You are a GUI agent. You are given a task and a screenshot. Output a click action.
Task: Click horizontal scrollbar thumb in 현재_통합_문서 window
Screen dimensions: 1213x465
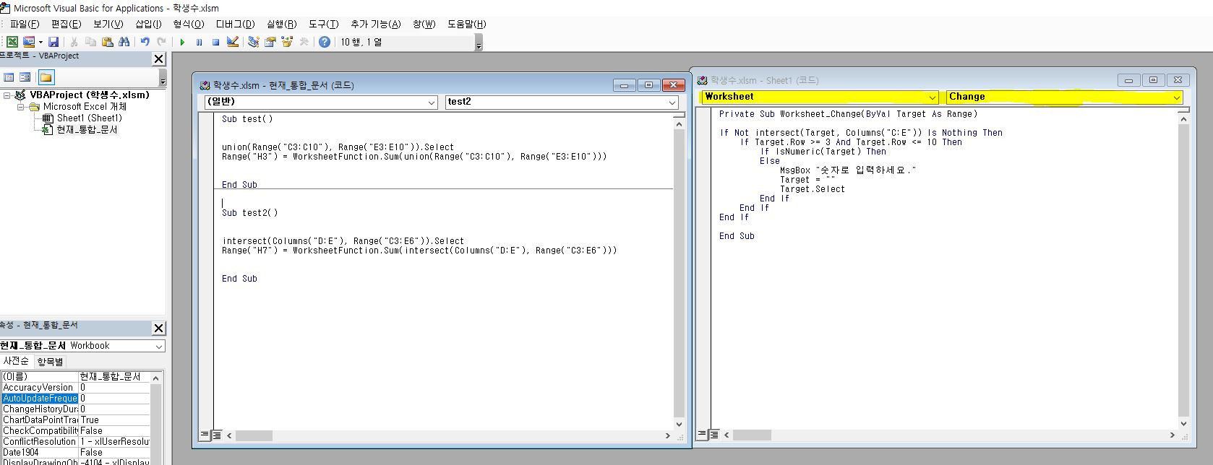click(254, 435)
